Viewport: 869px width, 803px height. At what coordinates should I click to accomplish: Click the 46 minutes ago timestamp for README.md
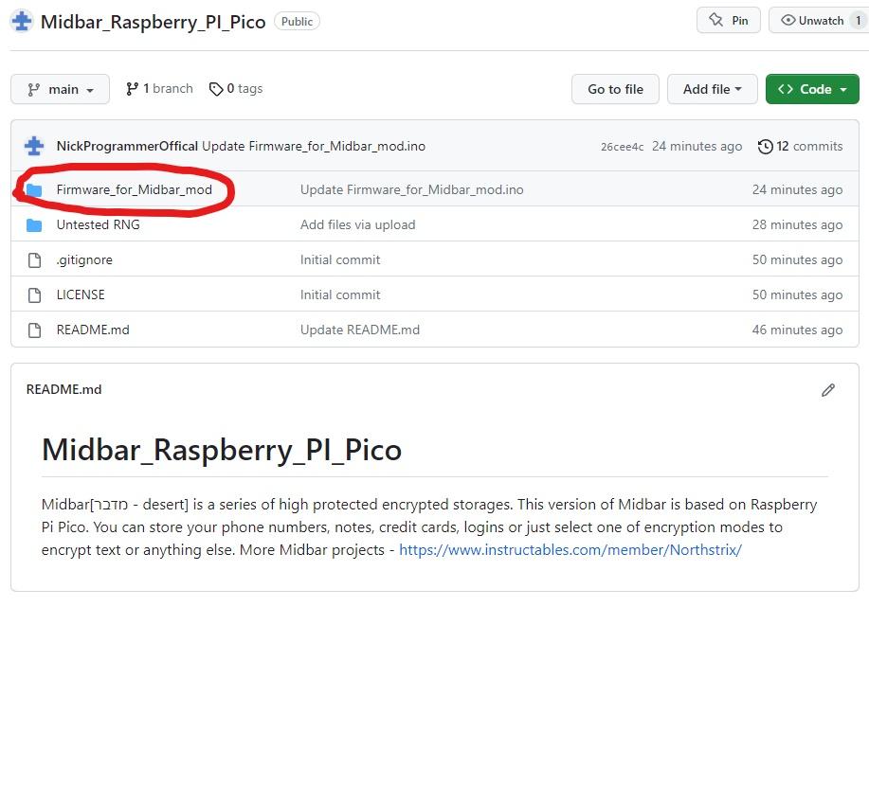pos(797,330)
